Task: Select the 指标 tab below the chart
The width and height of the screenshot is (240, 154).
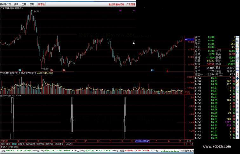Action: pos(3,144)
